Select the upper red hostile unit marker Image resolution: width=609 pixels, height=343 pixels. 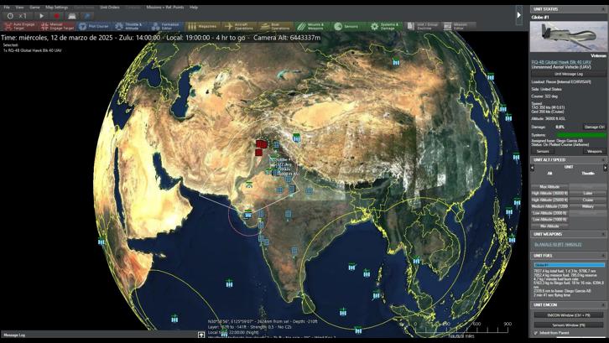[x=262, y=144]
